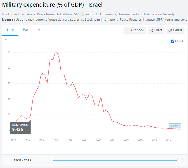Click the blue year range slider track
188x168 pixels.
[115, 160]
